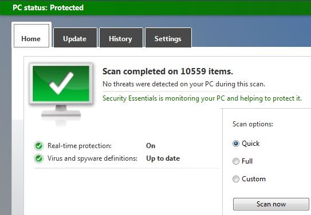Click the Virus and spyware definitions label

click(x=92, y=158)
